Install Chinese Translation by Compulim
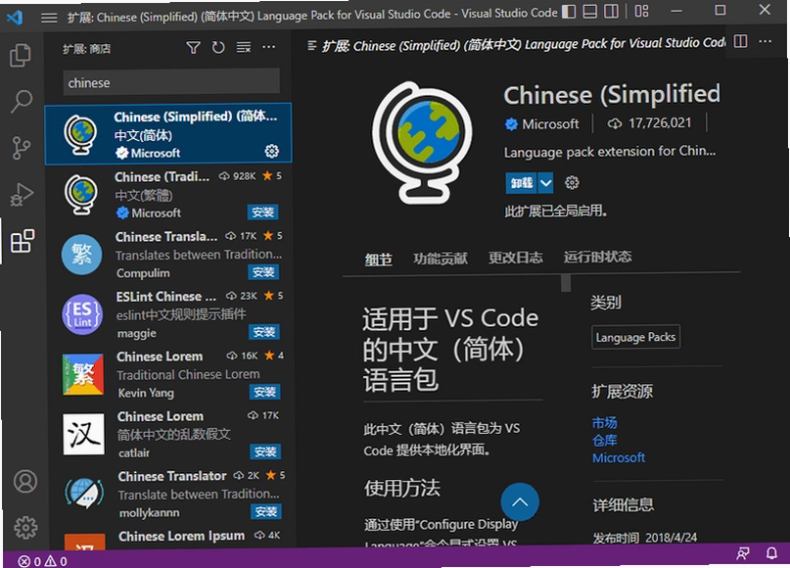The height and width of the screenshot is (568, 790). point(263,272)
